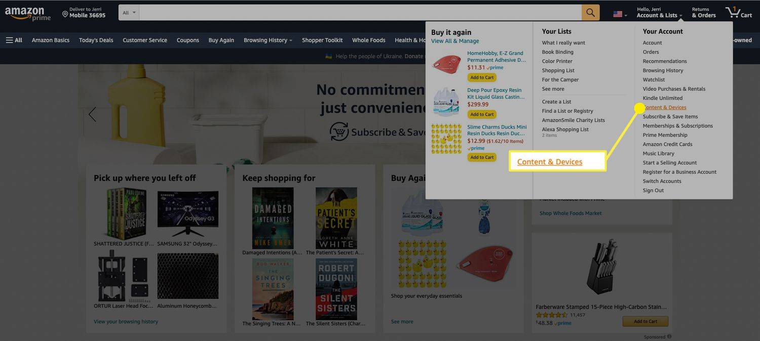Open Shattered Justice book thumbnail

pos(124,213)
